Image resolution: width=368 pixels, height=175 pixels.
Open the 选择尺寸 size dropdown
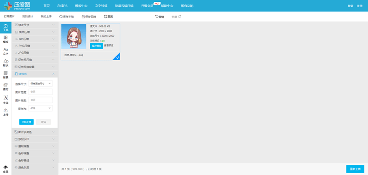(40, 84)
